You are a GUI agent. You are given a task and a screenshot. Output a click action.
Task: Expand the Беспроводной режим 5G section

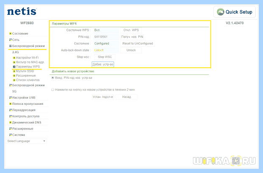click(x=28, y=85)
